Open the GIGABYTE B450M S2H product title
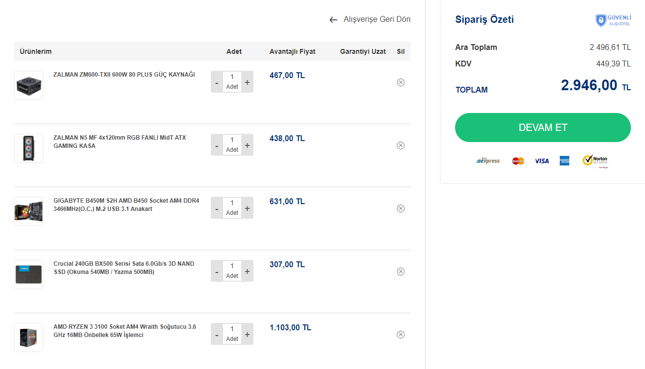 point(126,205)
